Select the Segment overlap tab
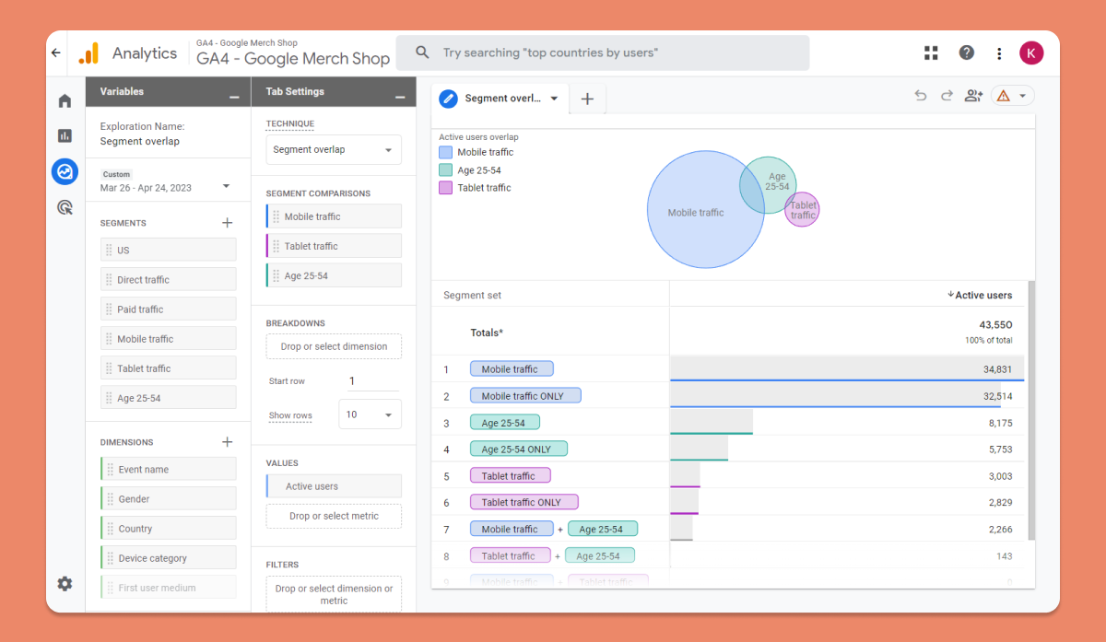 [500, 99]
